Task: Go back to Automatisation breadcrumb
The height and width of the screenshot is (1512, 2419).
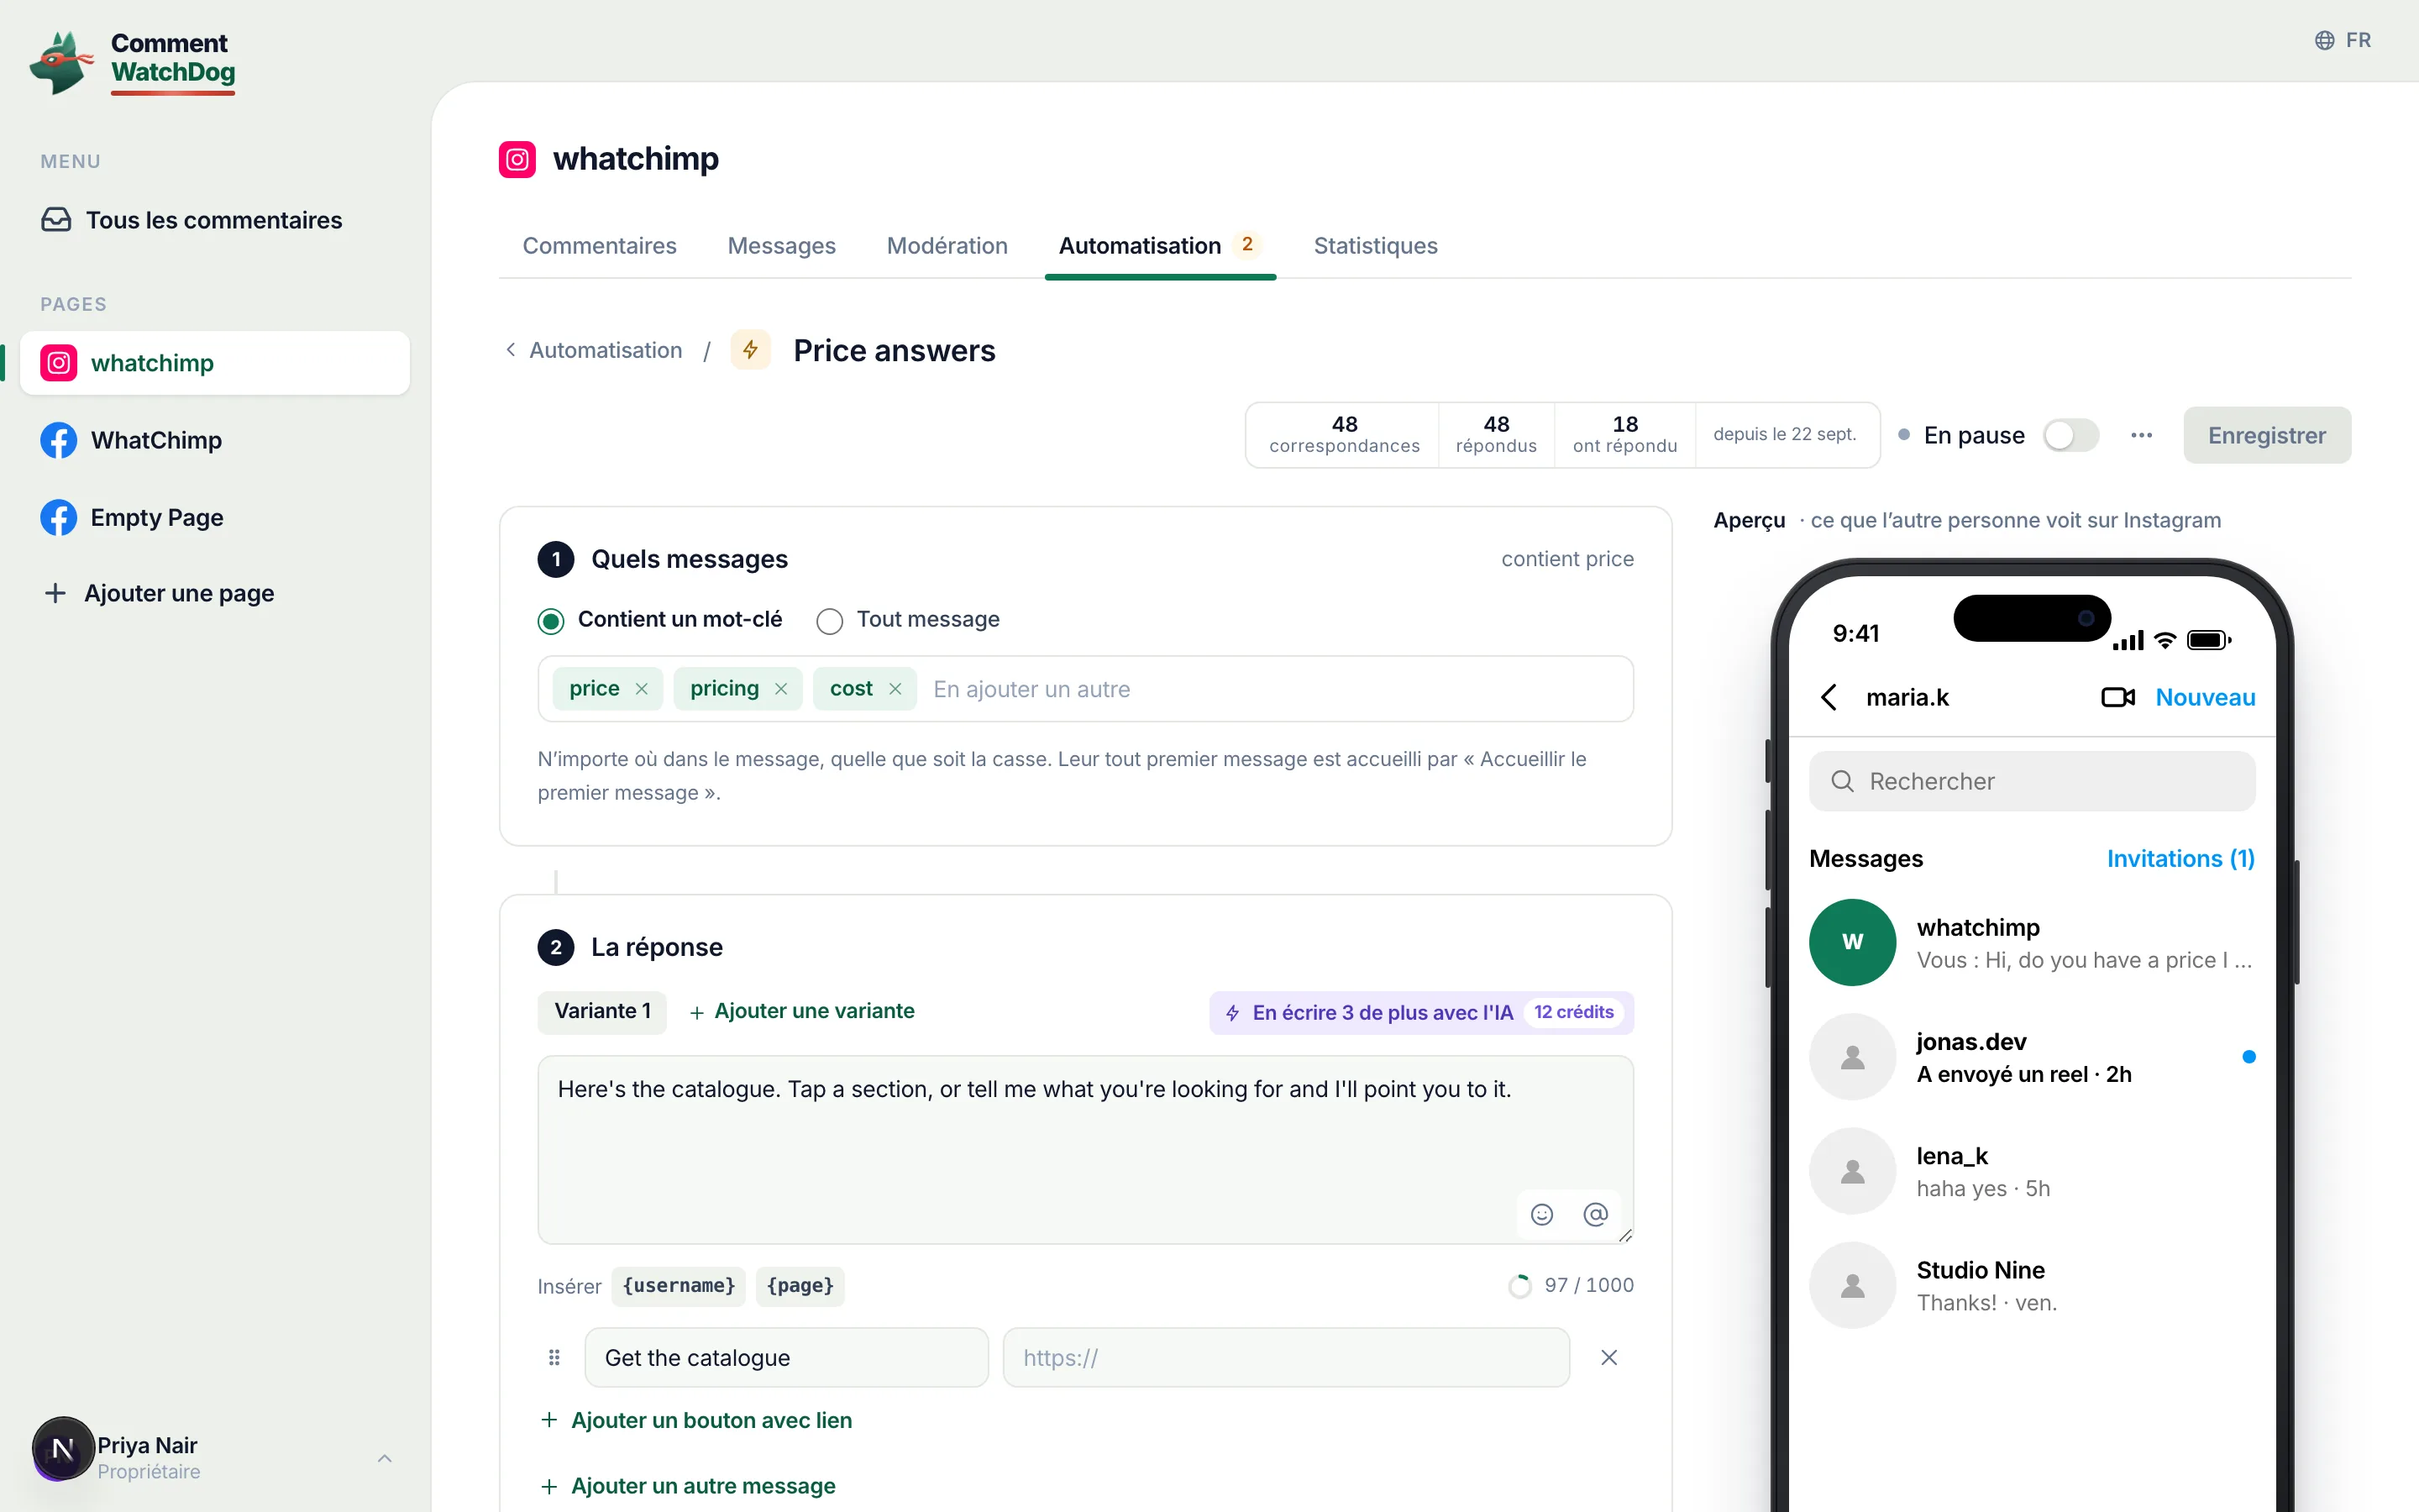Action: (594, 350)
